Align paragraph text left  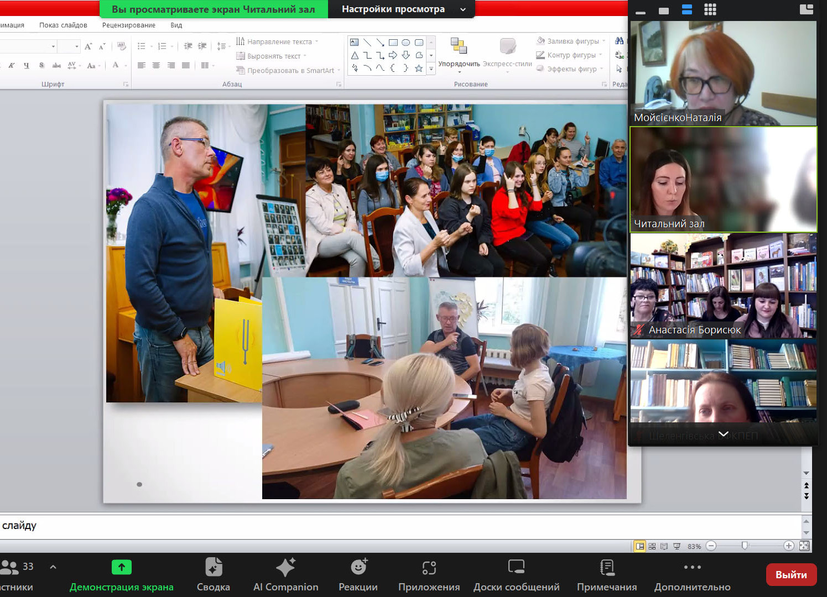(142, 65)
